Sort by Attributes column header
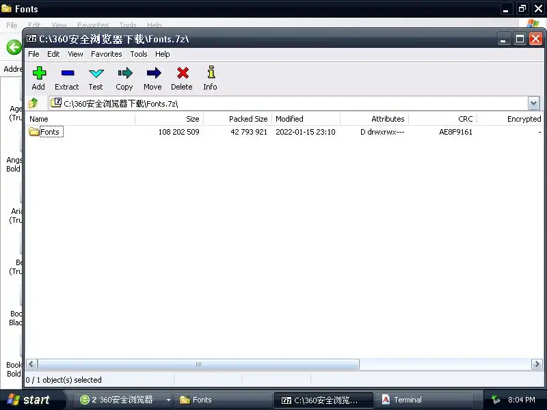 pos(374,119)
